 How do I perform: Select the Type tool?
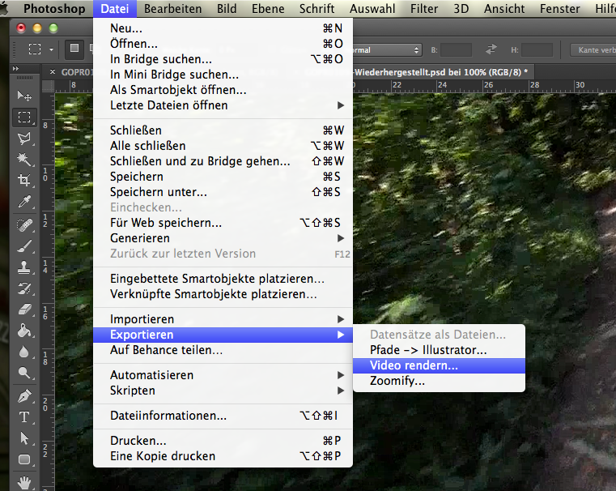click(24, 417)
